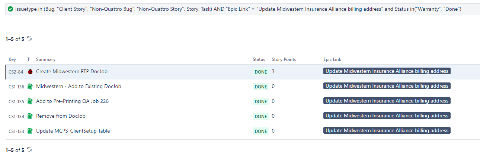Open issue key CS1-136
480x156 pixels.
click(16, 87)
